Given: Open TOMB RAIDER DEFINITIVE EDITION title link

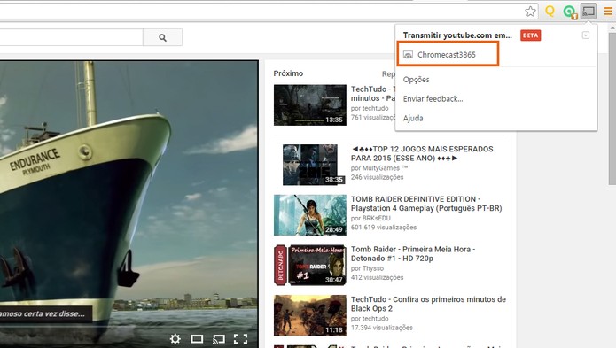Looking at the screenshot, I should pos(426,204).
